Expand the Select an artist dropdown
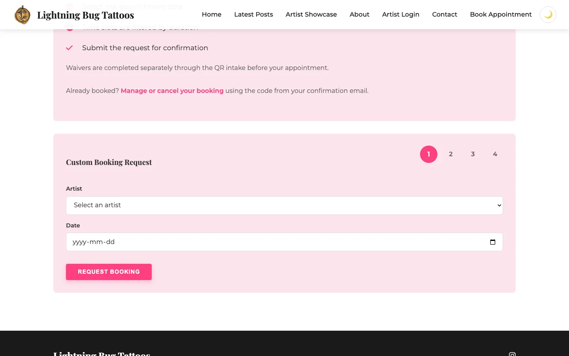The height and width of the screenshot is (356, 569). [x=284, y=205]
